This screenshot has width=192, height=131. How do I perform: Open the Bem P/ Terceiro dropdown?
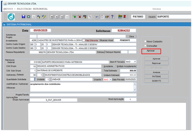click(135, 62)
